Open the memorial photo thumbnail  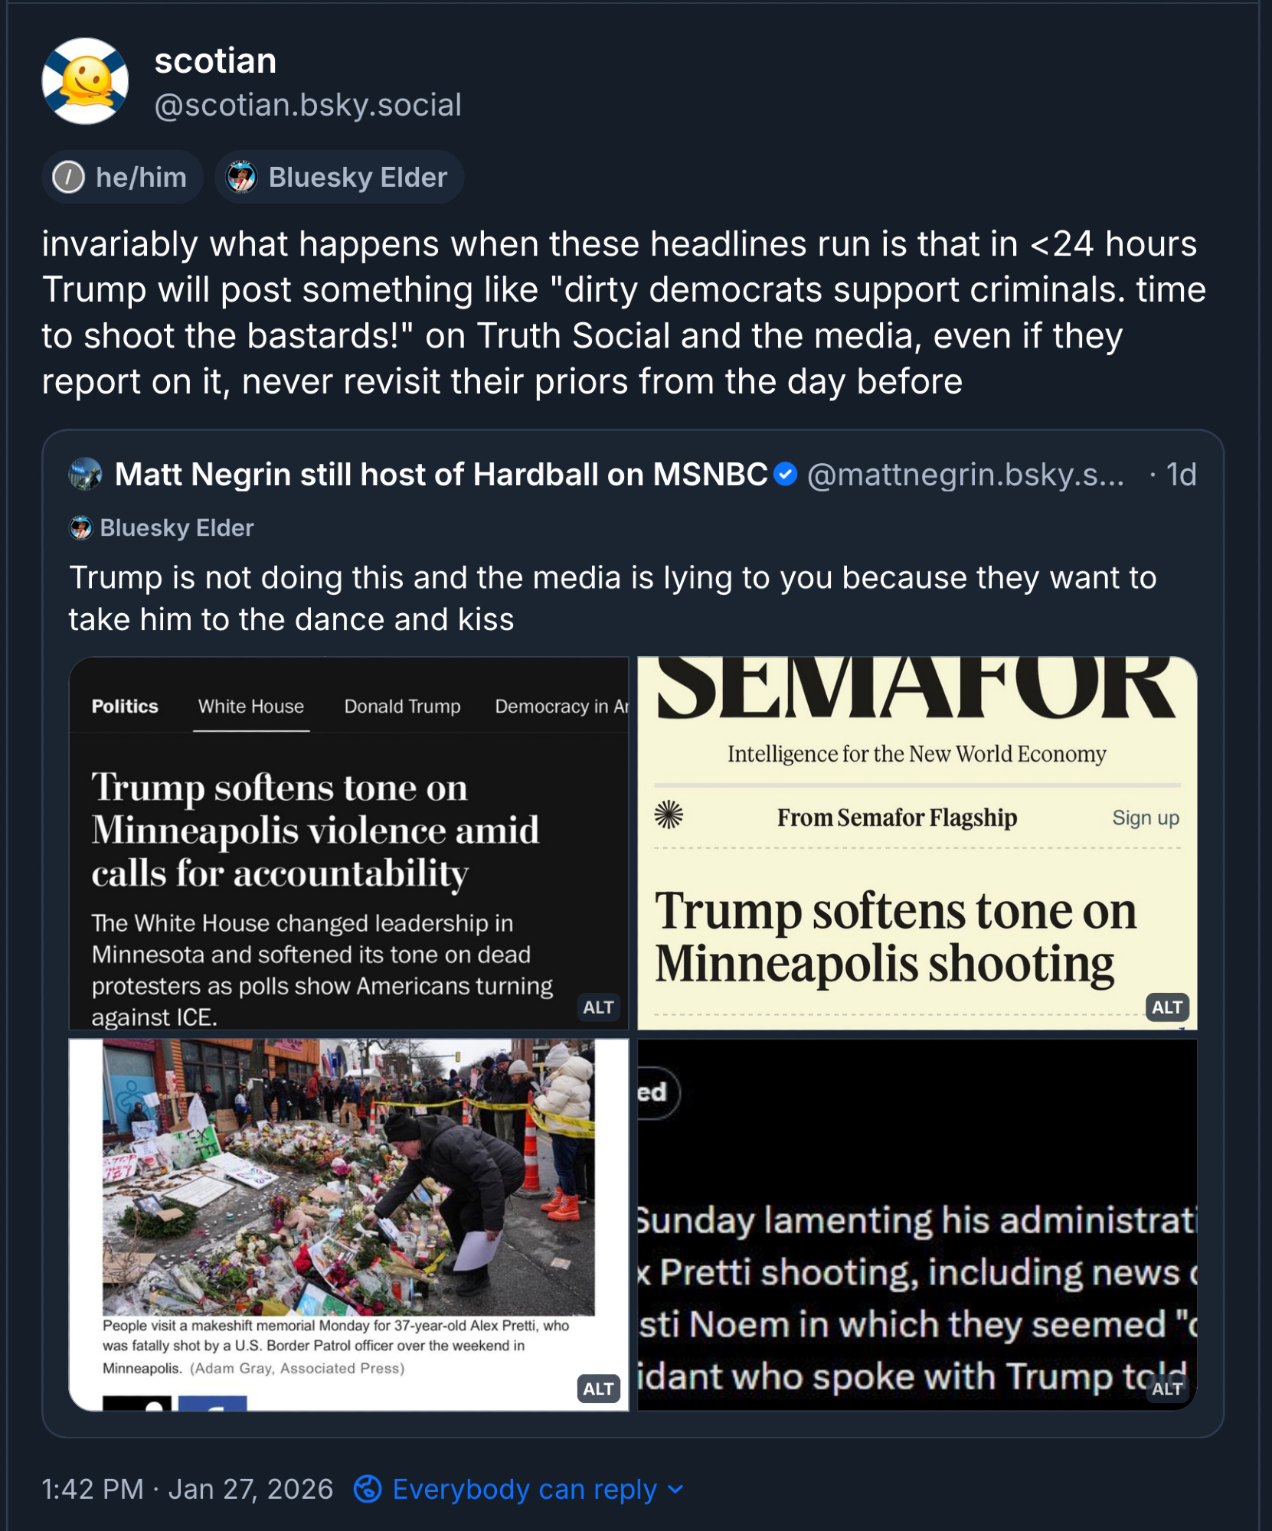(x=348, y=1225)
